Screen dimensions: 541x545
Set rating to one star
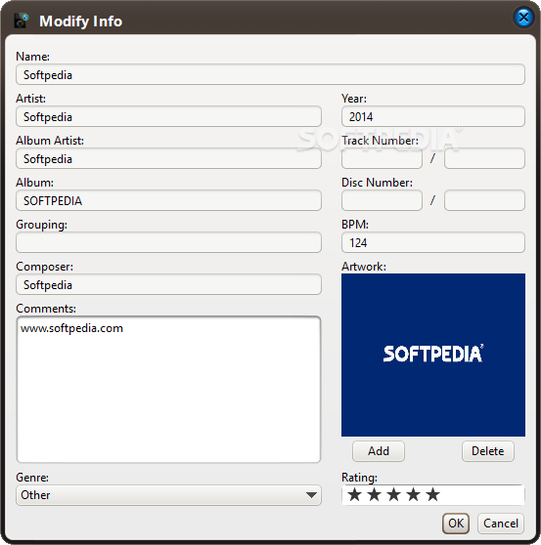[x=354, y=494]
